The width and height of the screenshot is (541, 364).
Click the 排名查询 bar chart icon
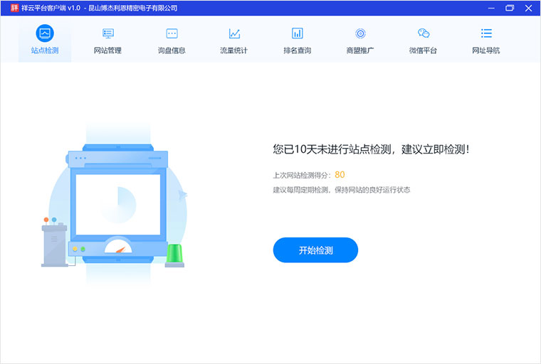pos(298,33)
